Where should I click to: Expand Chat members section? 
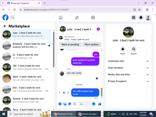(x=128, y=68)
